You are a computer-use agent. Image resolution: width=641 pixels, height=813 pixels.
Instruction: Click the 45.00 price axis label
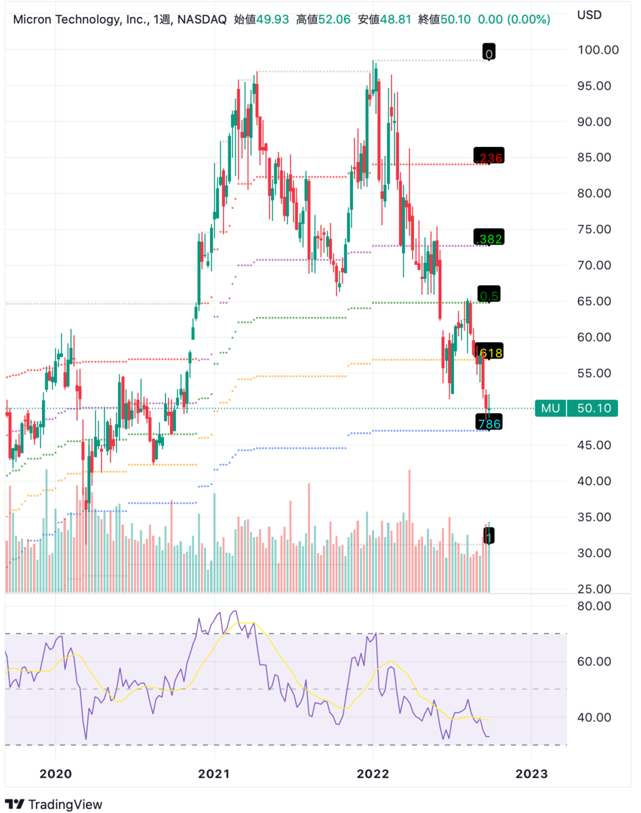coord(594,445)
